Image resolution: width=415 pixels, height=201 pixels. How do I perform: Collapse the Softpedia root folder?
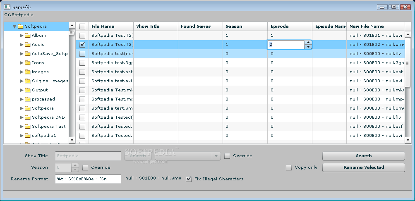[14, 26]
